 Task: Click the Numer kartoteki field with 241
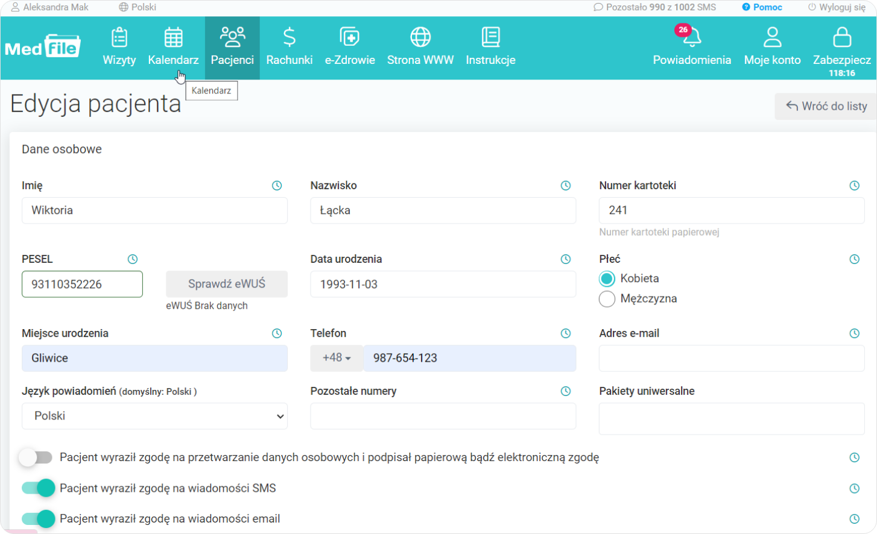(x=732, y=210)
